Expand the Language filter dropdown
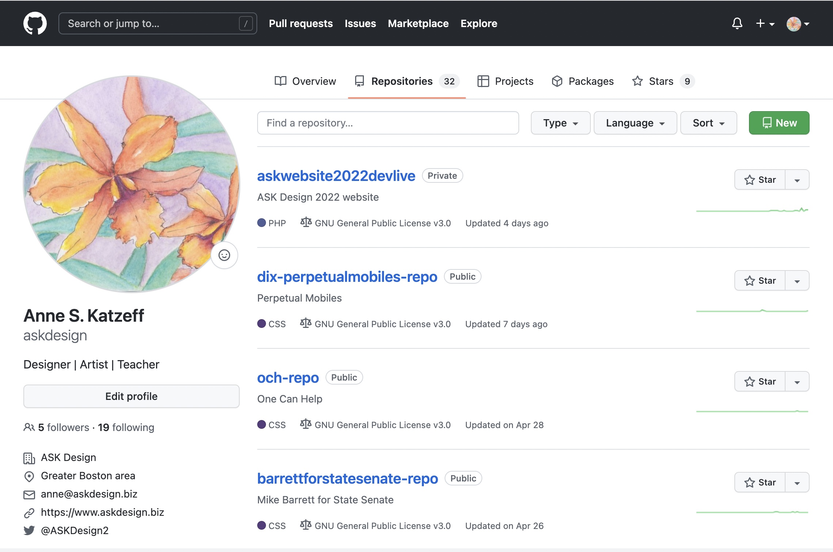The height and width of the screenshot is (552, 833). 634,122
